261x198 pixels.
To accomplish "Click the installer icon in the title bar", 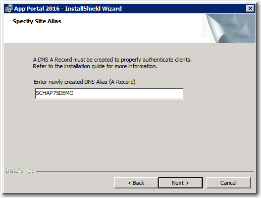I will [x=9, y=9].
